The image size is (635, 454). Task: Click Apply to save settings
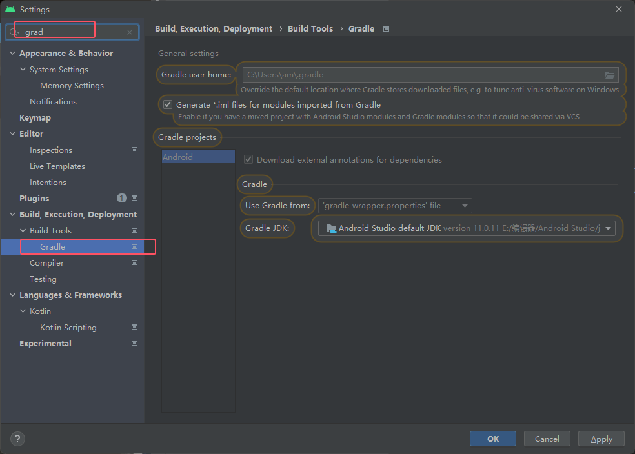click(601, 439)
